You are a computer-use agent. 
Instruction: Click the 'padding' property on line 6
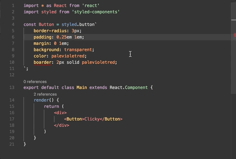[42, 37]
